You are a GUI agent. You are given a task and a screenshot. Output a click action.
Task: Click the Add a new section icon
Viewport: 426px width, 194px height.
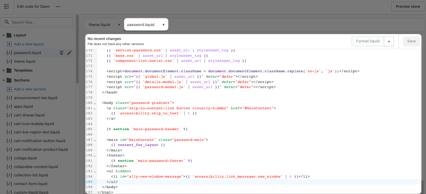[9, 89]
